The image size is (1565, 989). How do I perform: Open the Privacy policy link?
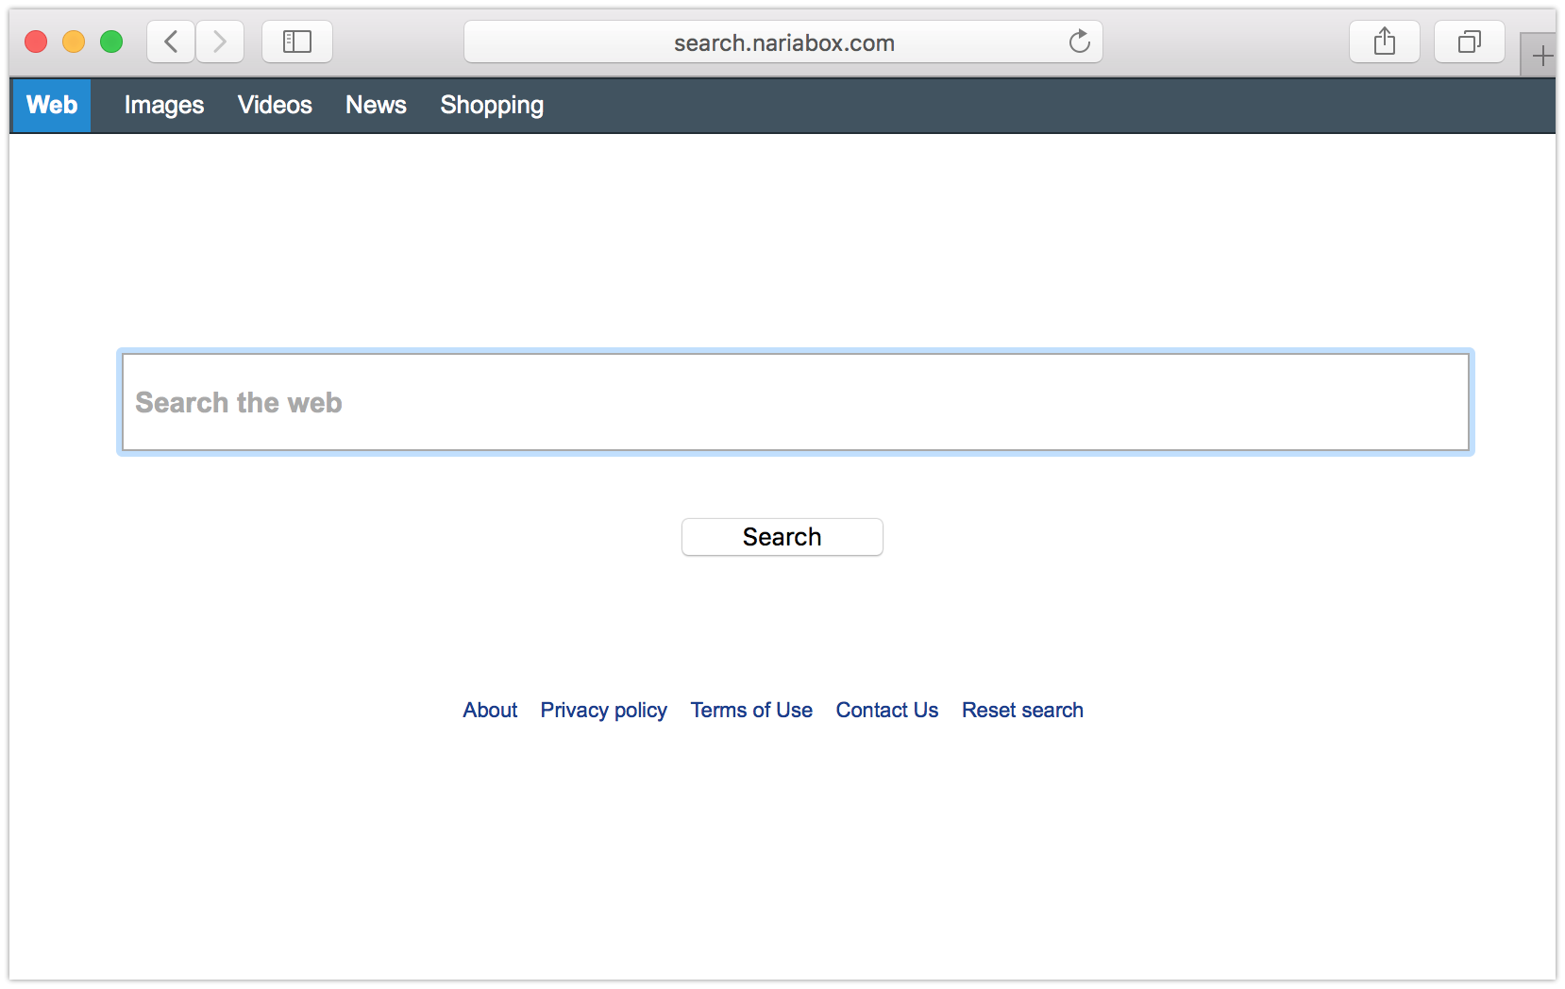(x=603, y=710)
